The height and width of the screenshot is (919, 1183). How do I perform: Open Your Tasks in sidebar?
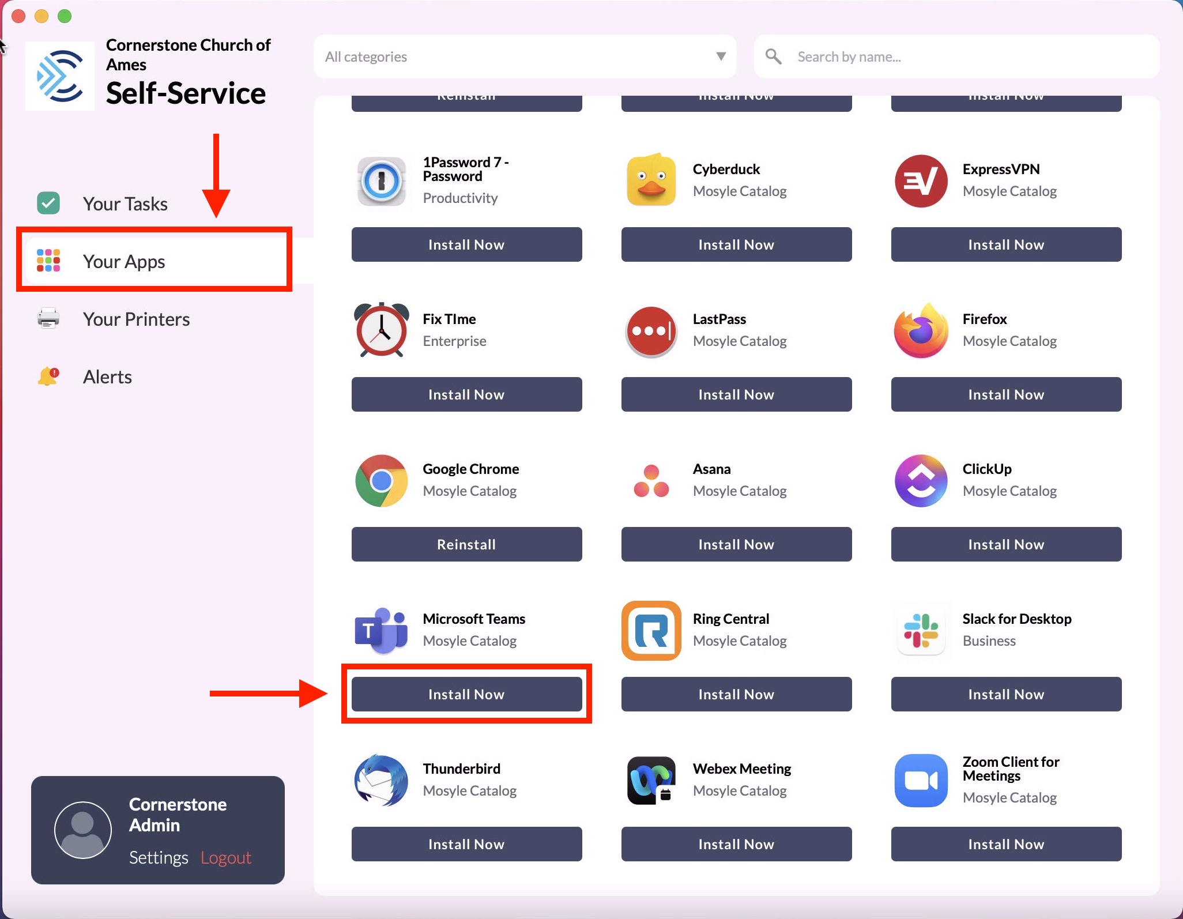[125, 204]
